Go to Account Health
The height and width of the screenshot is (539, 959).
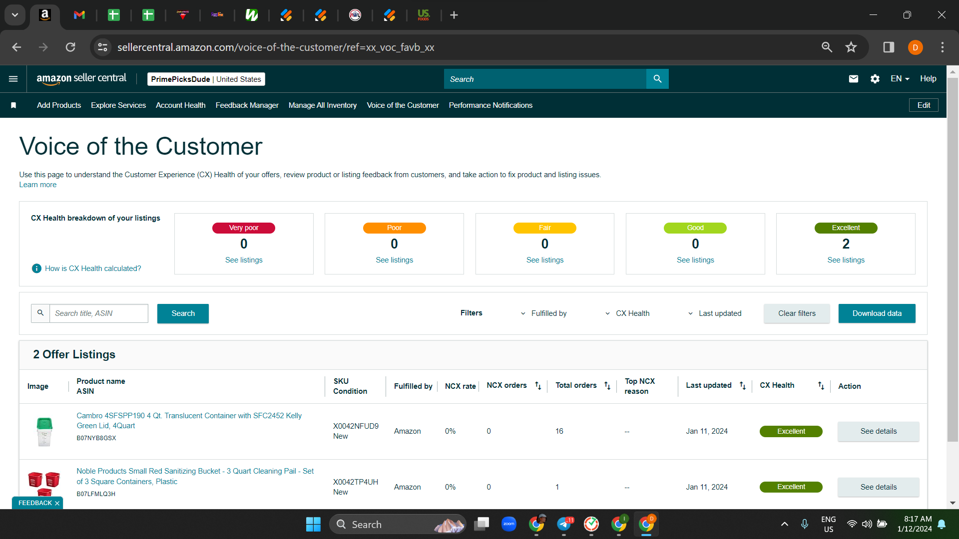181,105
